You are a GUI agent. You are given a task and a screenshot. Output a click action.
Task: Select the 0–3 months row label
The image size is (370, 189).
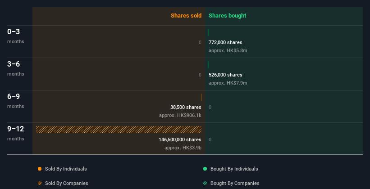coord(16,36)
